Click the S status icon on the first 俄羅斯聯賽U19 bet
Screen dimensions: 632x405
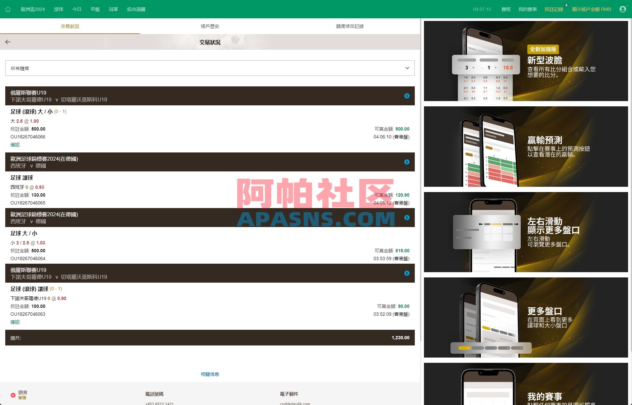(x=407, y=96)
